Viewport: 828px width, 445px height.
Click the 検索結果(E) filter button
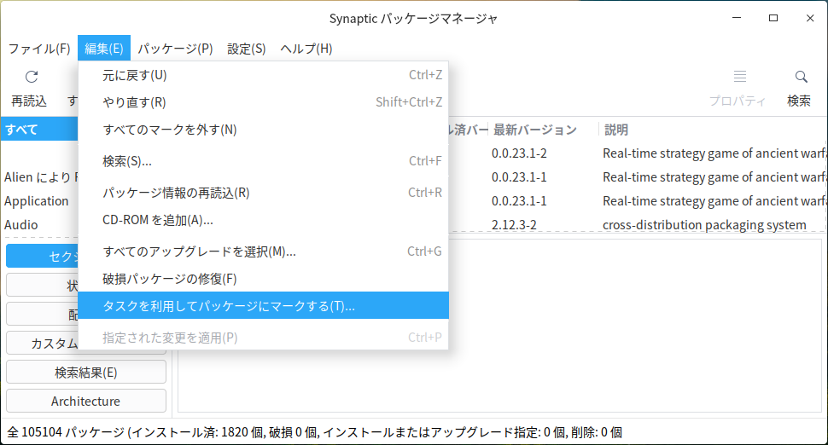tap(86, 373)
